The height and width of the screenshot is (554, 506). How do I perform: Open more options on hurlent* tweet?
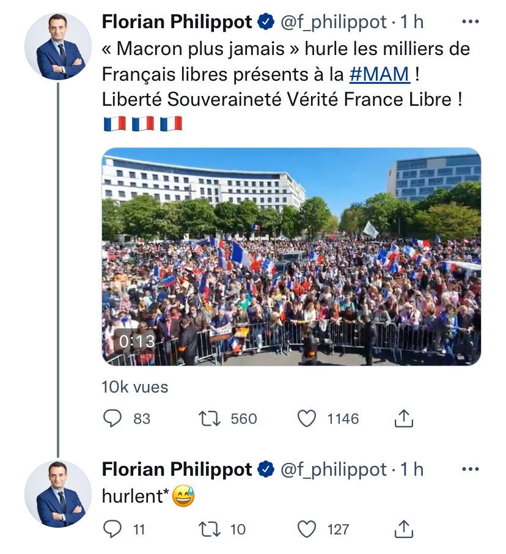pos(469,470)
